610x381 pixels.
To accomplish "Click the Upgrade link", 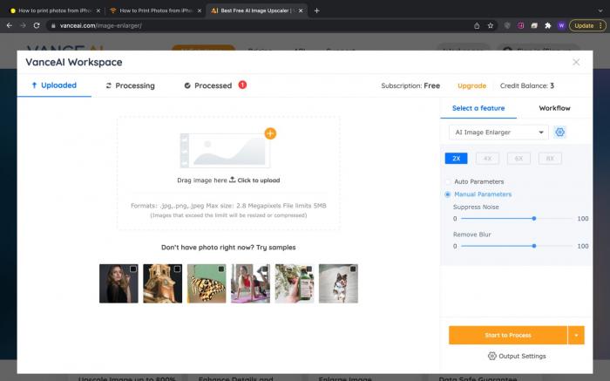I will coord(471,85).
